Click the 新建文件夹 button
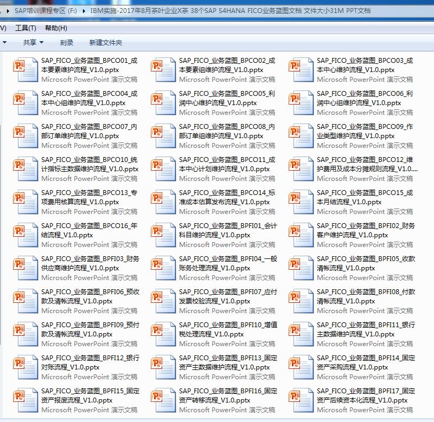Image resolution: width=434 pixels, height=422 pixels. (105, 43)
